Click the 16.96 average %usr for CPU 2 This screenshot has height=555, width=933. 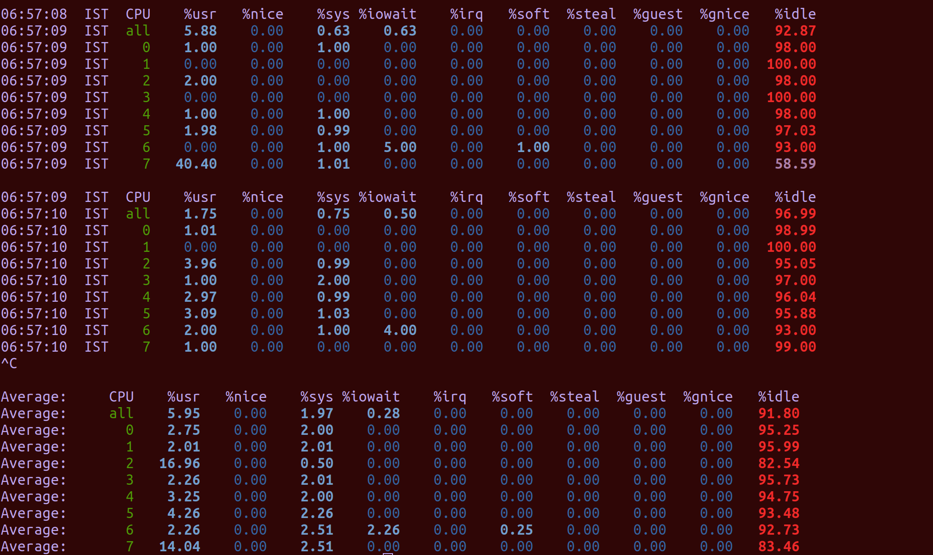coord(179,464)
